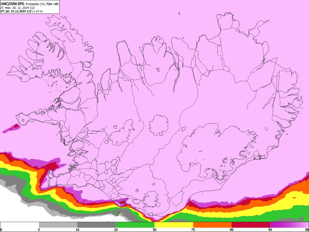Image resolution: width=309 pixels, height=232 pixels.
Task: Click the 'IT: Mán. 30. 12. 2024 21Z' line
Action: point(17,8)
